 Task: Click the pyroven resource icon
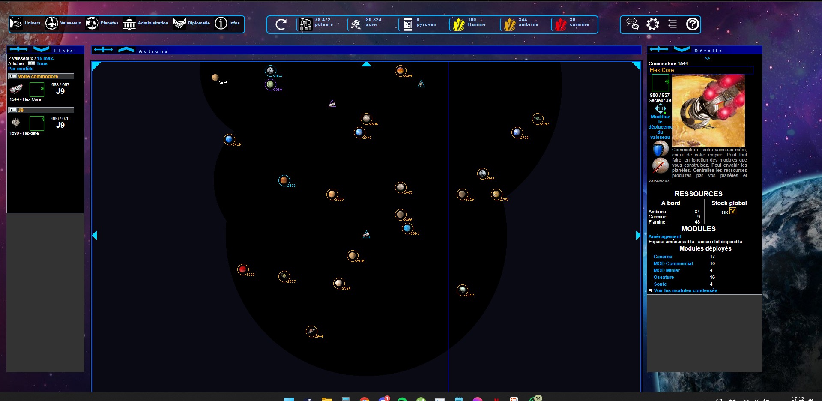pyautogui.click(x=408, y=24)
